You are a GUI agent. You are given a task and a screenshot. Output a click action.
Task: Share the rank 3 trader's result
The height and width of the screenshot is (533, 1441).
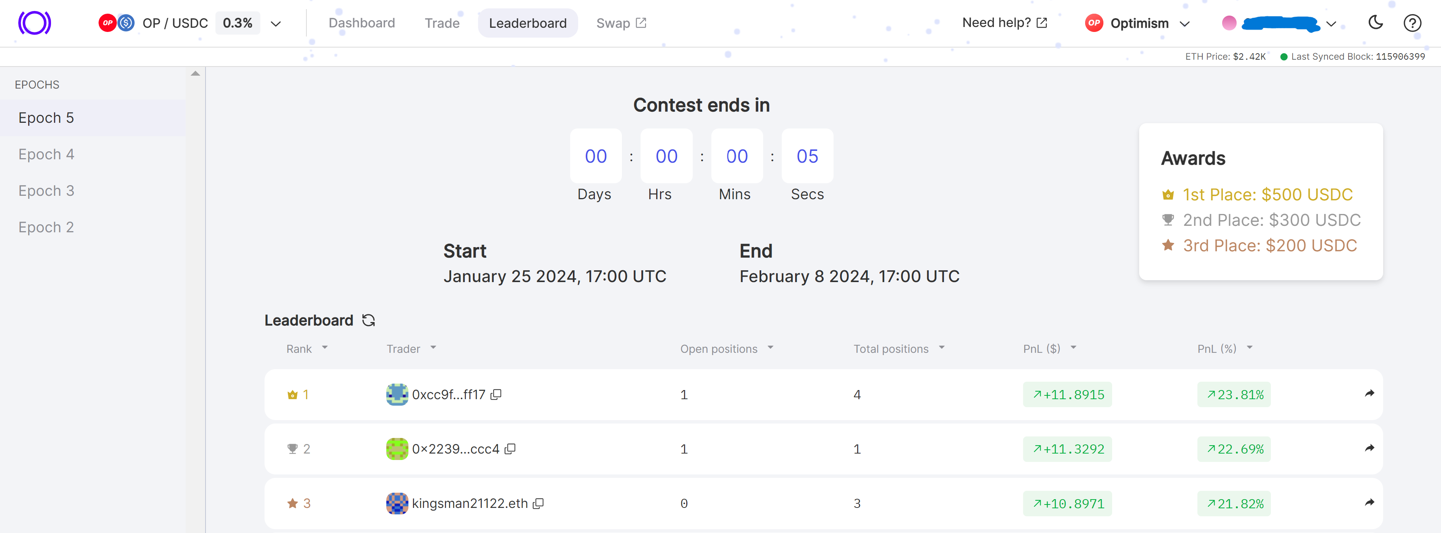click(x=1369, y=502)
